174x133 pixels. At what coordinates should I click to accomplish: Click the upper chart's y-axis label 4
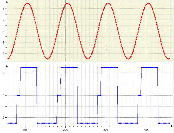tap(3, 9)
